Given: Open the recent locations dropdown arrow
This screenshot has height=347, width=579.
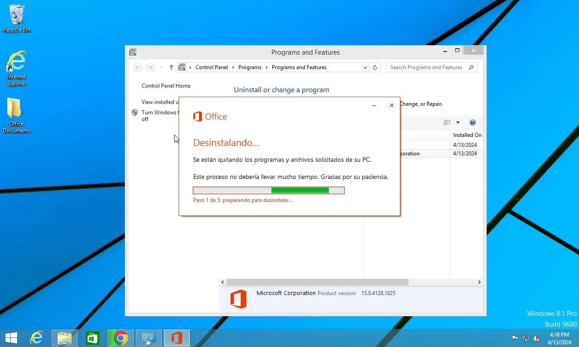Looking at the screenshot, I should [161, 67].
